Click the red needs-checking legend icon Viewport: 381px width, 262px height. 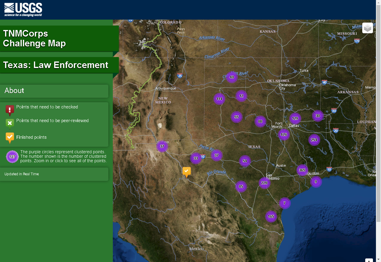pyautogui.click(x=10, y=111)
